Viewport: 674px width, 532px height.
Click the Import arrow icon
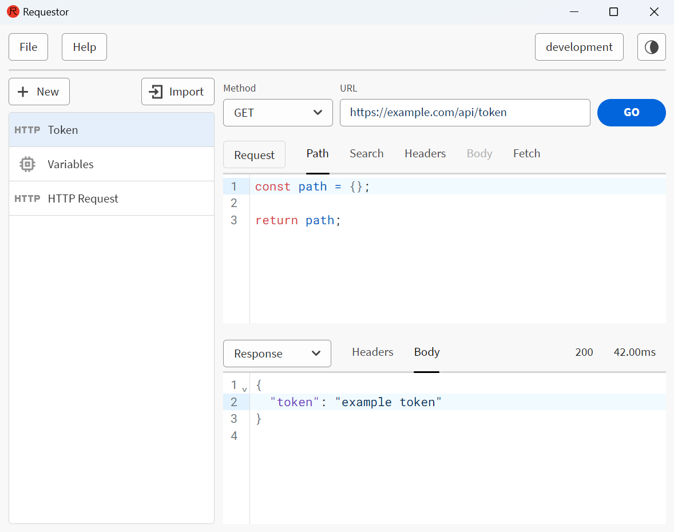tap(156, 92)
